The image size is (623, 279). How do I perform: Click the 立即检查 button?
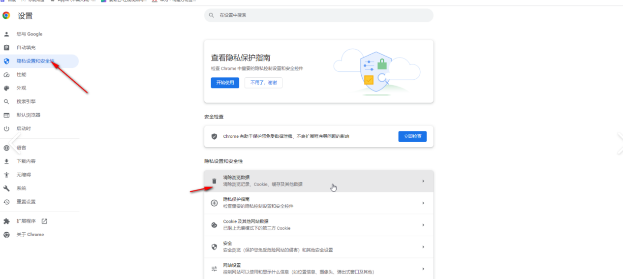[412, 136]
